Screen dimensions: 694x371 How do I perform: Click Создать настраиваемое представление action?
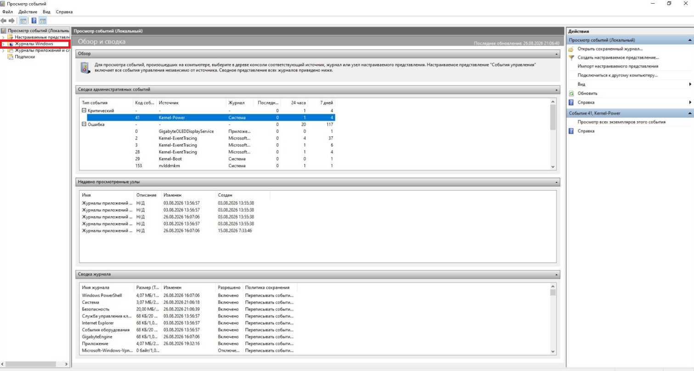click(x=618, y=58)
